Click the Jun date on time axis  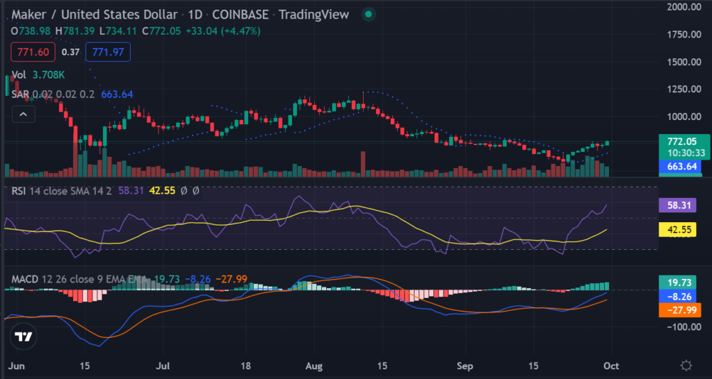coord(17,365)
